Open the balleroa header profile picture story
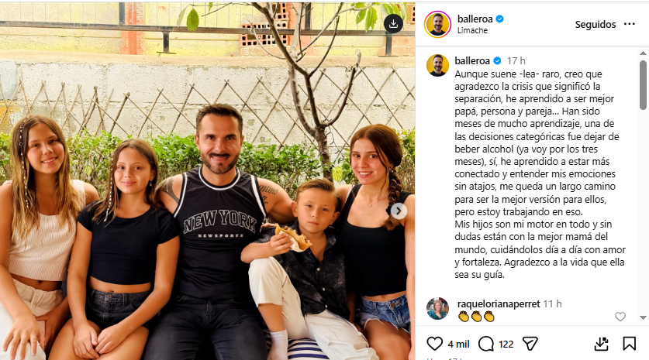The image size is (649, 360). pos(437,24)
